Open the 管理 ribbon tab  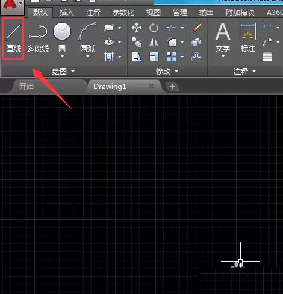point(180,13)
